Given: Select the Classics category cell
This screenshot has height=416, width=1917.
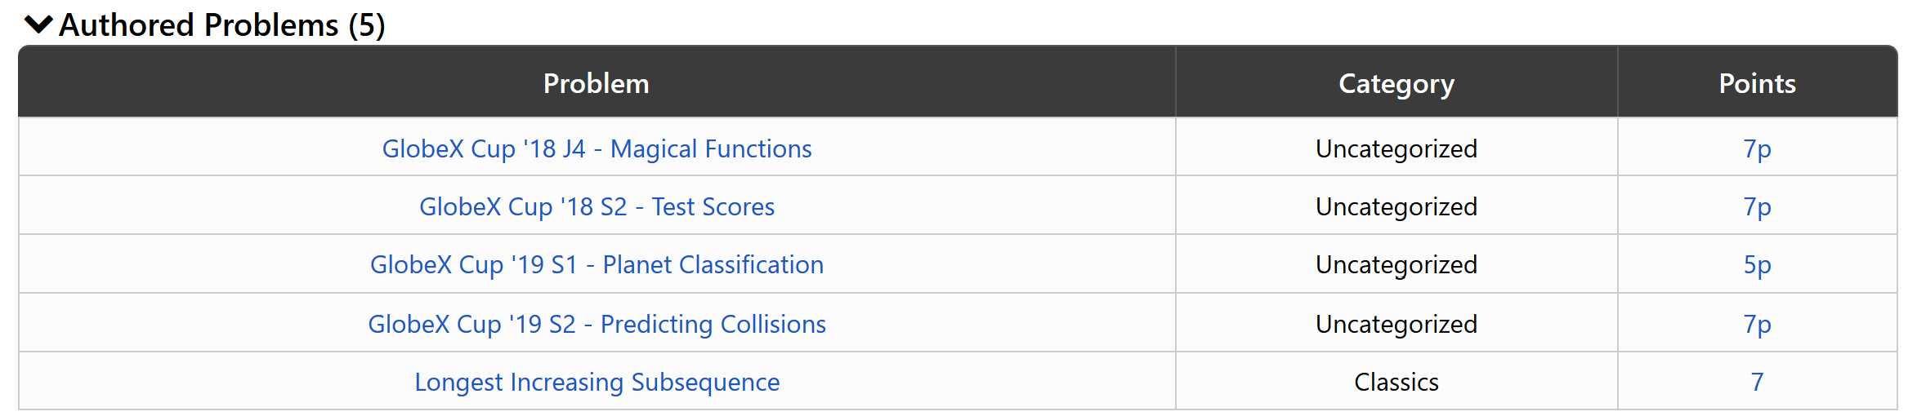Looking at the screenshot, I should point(1396,383).
